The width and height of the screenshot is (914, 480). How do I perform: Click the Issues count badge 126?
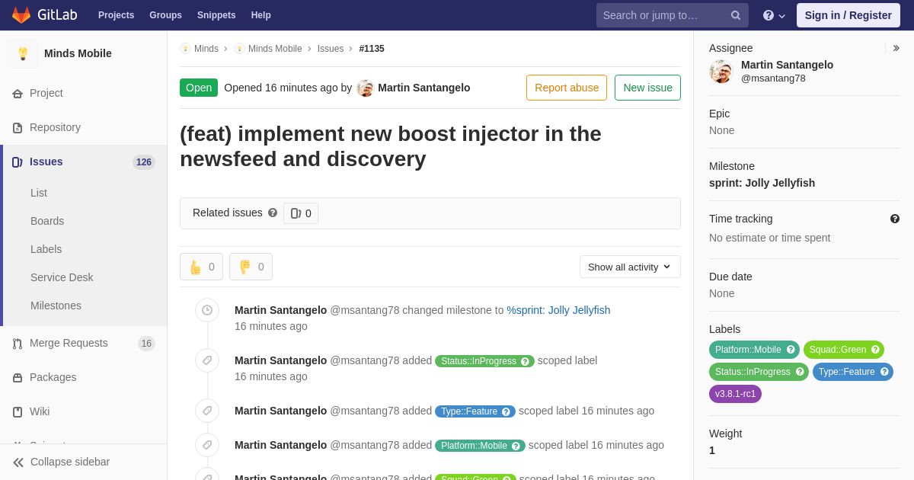pyautogui.click(x=144, y=162)
